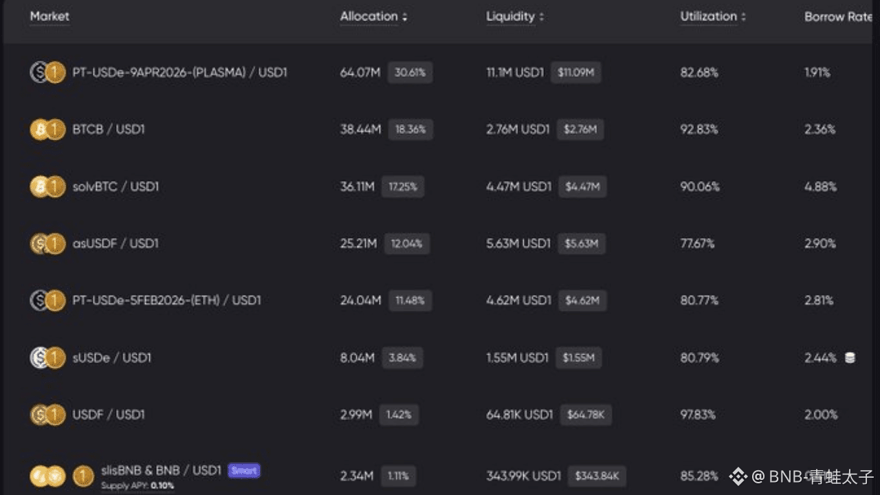Click the USD1 coin icon in slisBNB row
This screenshot has height=495, width=880.
[83, 475]
